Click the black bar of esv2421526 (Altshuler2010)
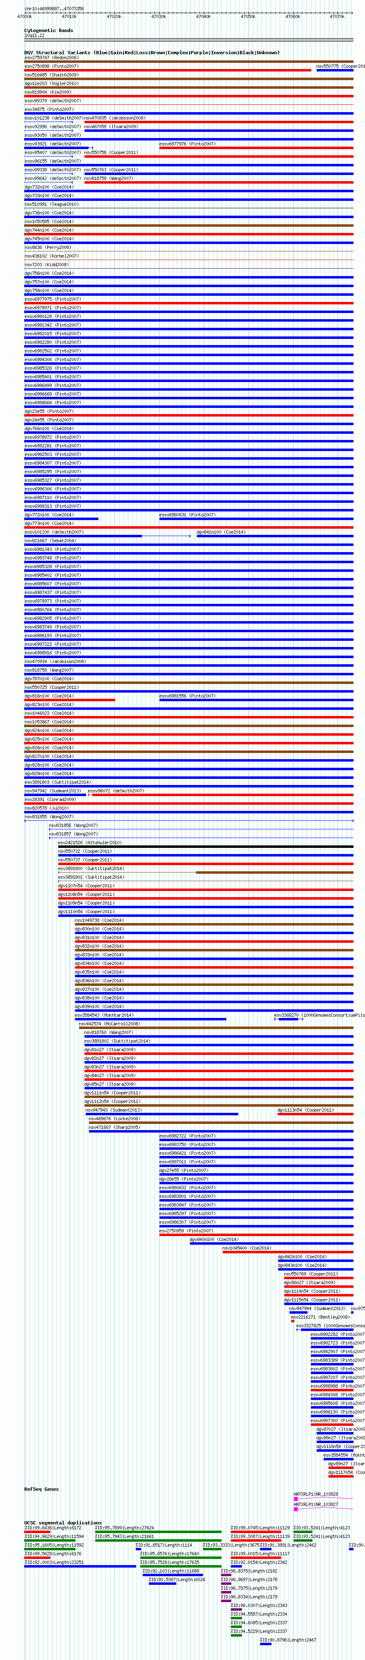This screenshot has height=1660, width=365. click(206, 846)
